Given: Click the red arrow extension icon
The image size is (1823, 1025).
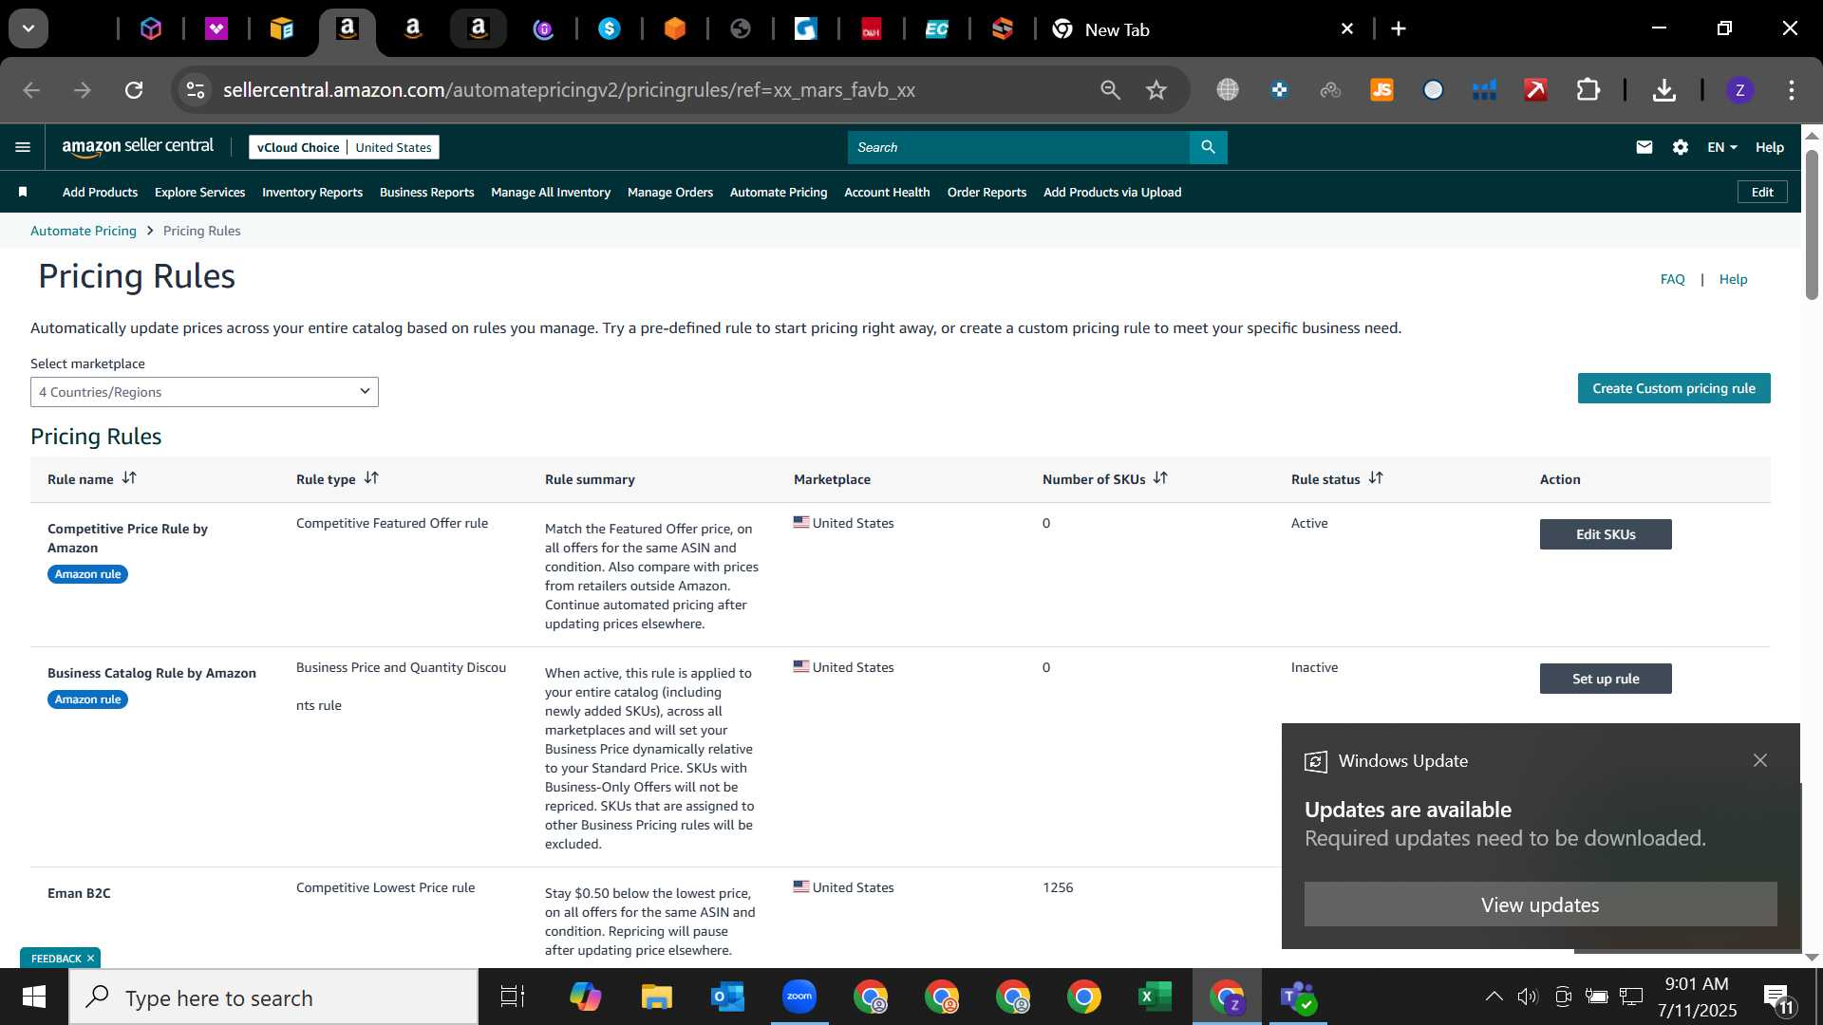Looking at the screenshot, I should (1535, 90).
